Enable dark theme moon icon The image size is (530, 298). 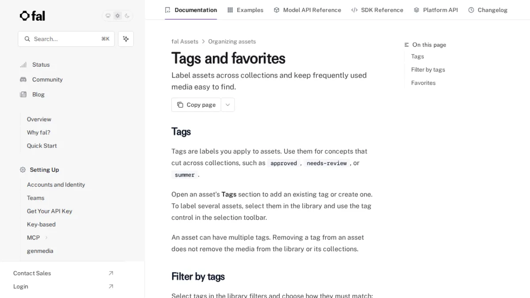127,16
